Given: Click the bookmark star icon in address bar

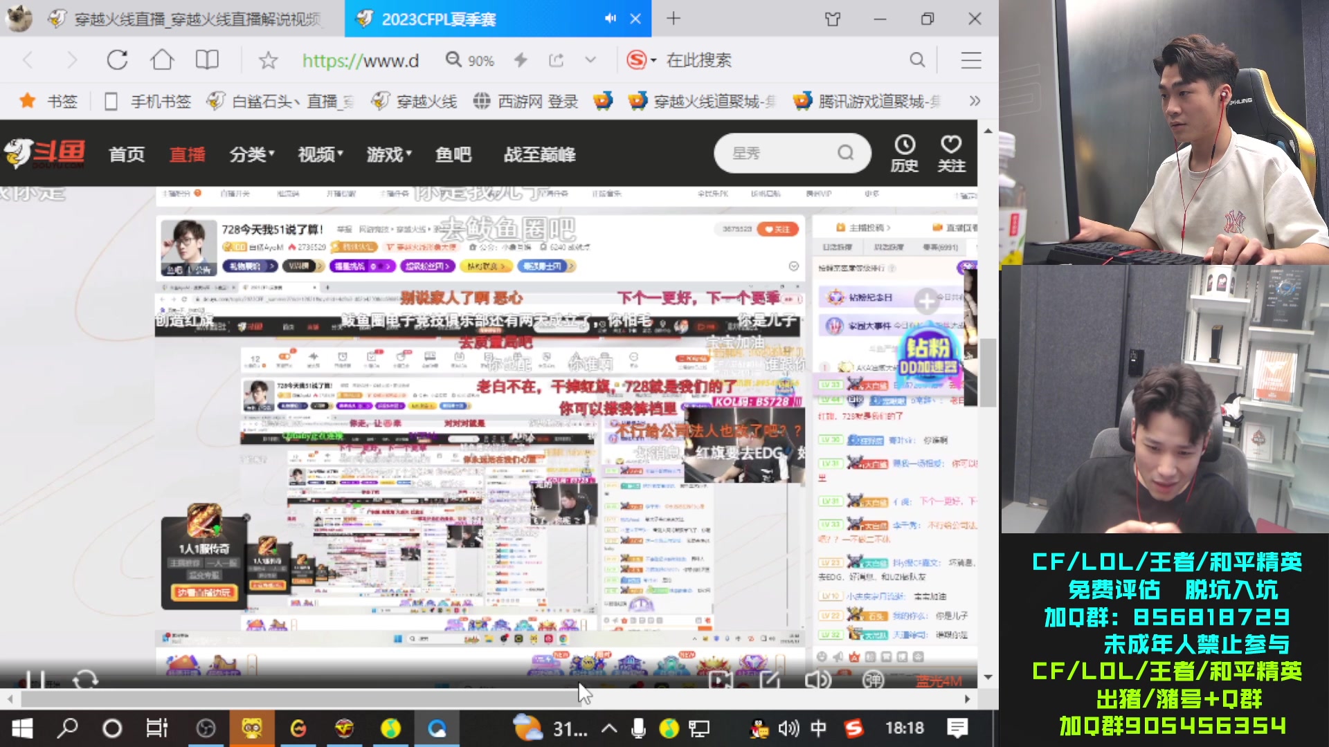Looking at the screenshot, I should [x=267, y=60].
